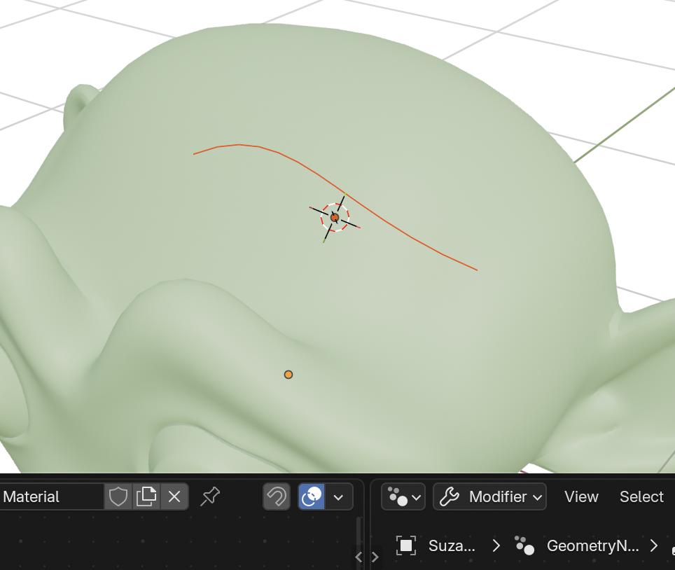This screenshot has width=675, height=570.
Task: Click the orange object origin dot
Action: (288, 375)
